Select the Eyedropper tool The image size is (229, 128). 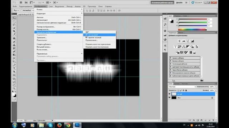pos(14,35)
